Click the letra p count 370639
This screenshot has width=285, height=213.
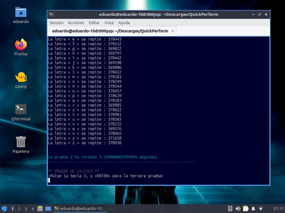click(115, 96)
